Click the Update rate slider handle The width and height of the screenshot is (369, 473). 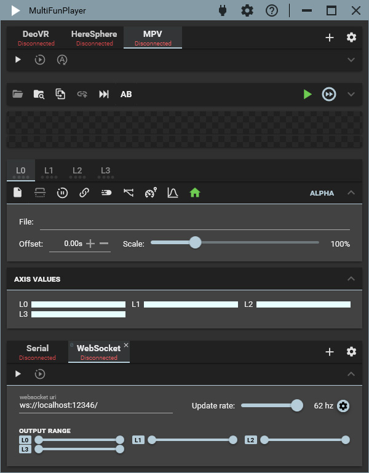click(297, 406)
